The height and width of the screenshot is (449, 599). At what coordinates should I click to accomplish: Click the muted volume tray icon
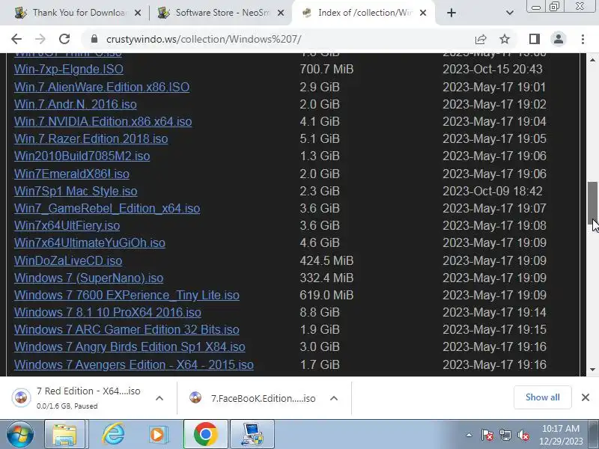tap(523, 435)
